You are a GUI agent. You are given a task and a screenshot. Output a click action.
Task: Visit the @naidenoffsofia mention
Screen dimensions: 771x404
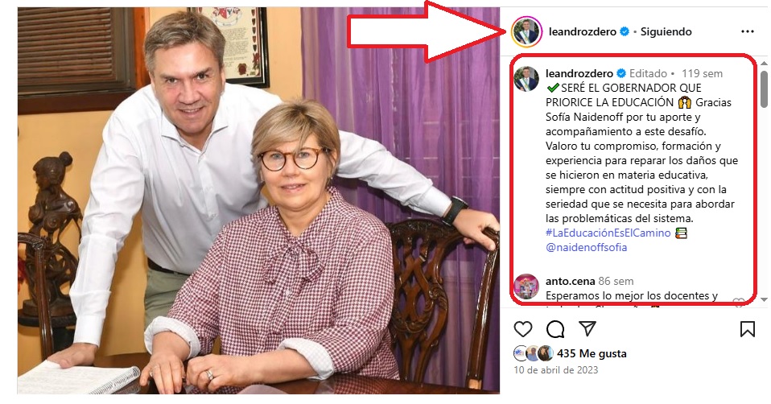tap(586, 248)
